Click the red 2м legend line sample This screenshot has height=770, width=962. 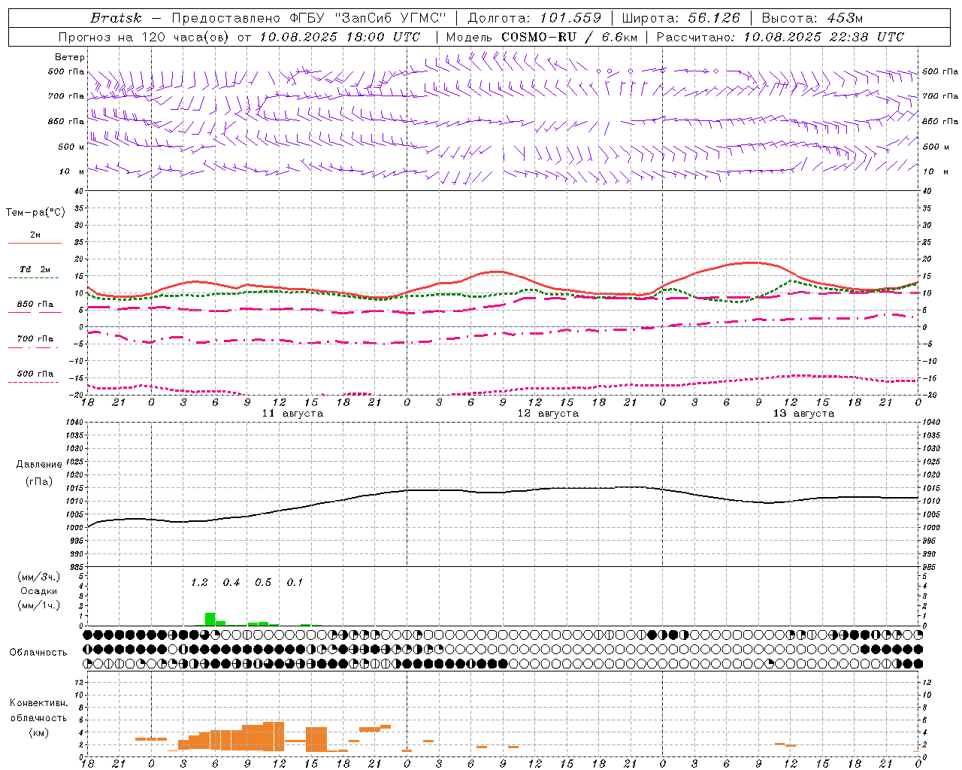[35, 243]
